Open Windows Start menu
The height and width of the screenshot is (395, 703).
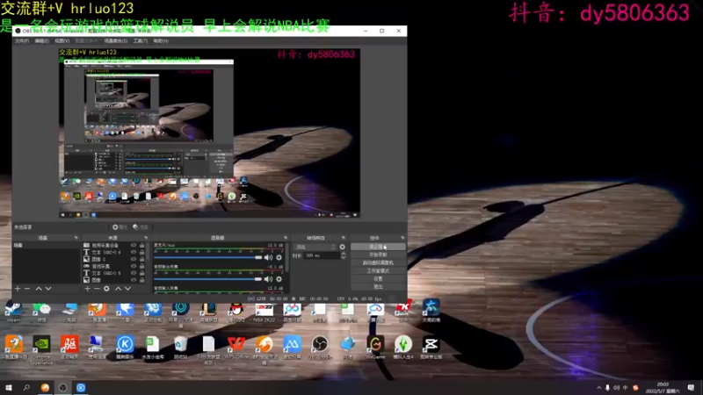click(x=9, y=387)
